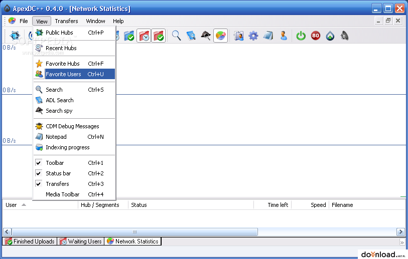This screenshot has height=259, width=408.
Task: Minimize the Network Statistics child window
Action: (378, 21)
